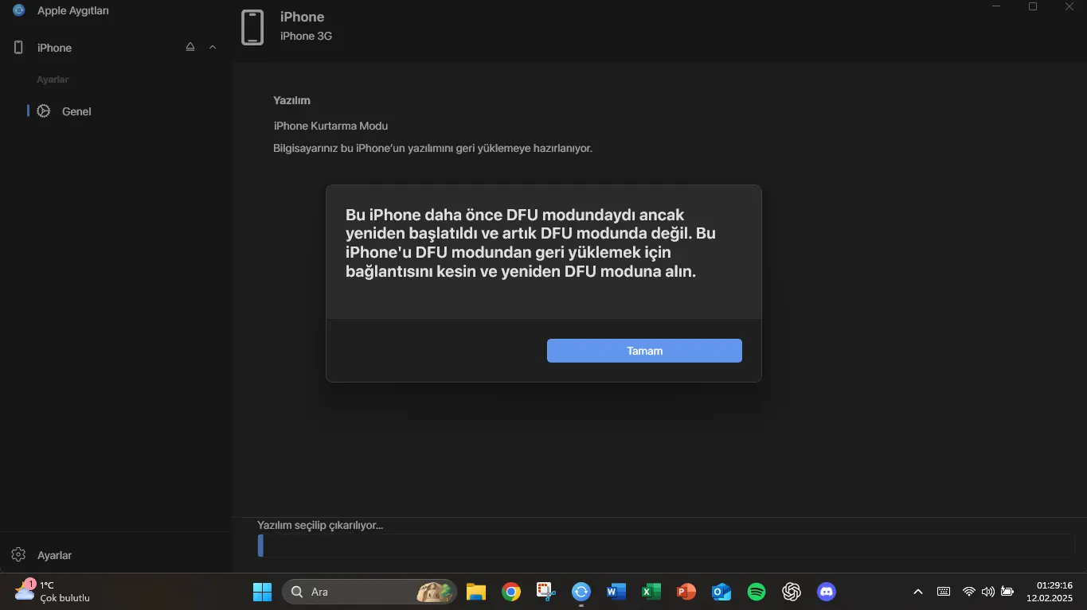
Task: Click the taskbar search box Ara
Action: [370, 592]
